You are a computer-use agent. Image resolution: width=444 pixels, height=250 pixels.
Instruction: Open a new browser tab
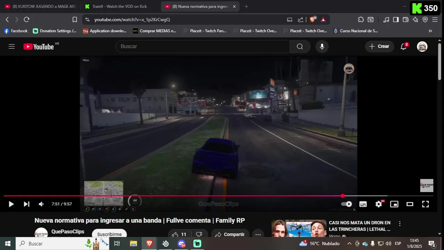(x=246, y=7)
